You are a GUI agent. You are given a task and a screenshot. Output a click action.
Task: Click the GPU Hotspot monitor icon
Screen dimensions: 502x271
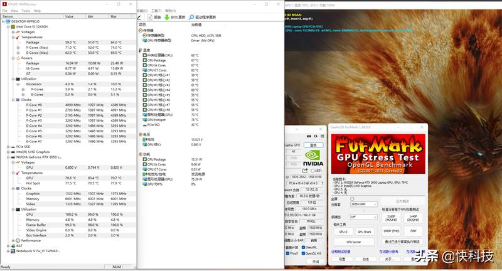click(x=145, y=120)
